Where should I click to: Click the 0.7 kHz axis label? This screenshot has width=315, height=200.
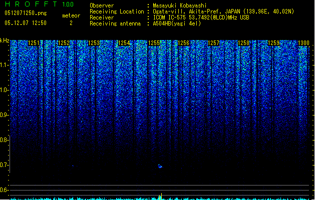pyautogui.click(x=5, y=165)
